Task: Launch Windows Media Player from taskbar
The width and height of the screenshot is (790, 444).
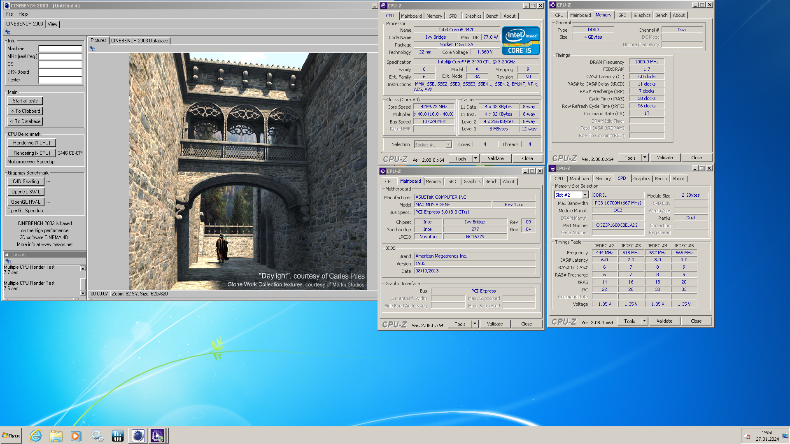Action: pyautogui.click(x=76, y=436)
